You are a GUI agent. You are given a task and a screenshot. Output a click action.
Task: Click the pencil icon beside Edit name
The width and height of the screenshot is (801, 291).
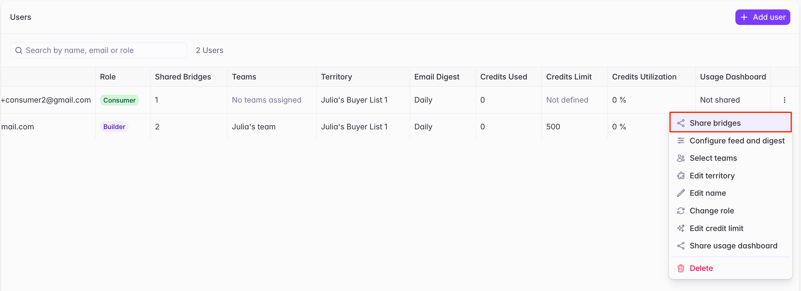681,193
